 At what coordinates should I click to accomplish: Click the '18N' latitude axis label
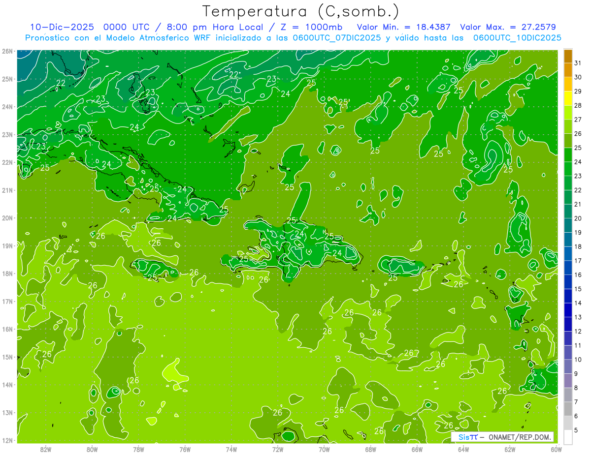pos(7,274)
